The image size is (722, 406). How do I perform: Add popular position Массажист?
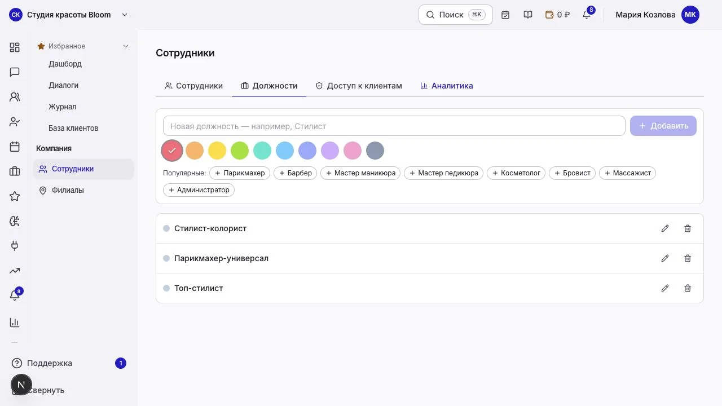coord(627,173)
